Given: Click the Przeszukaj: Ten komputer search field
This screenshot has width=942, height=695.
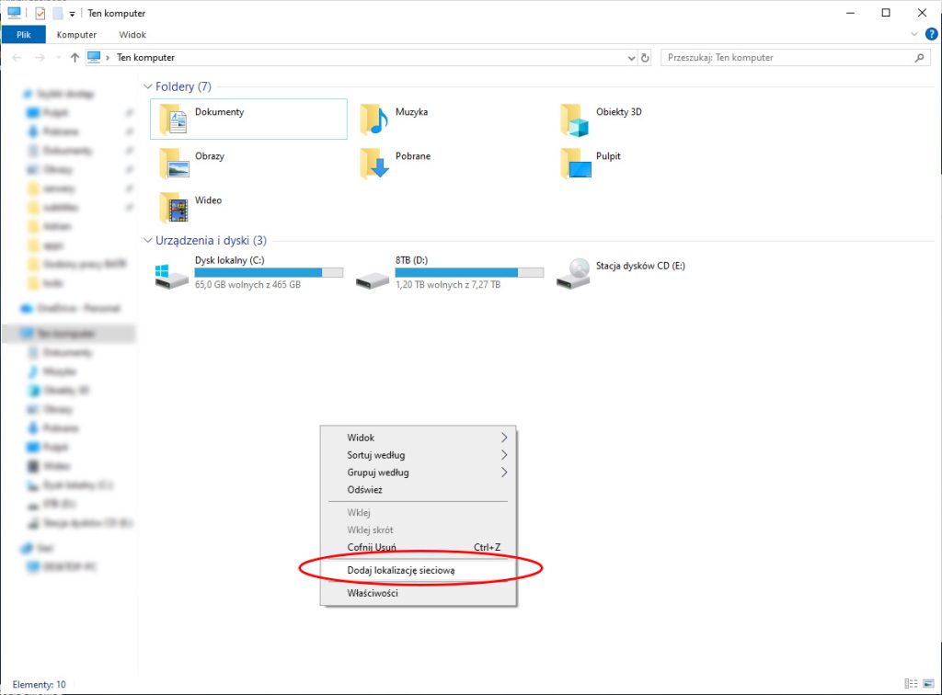Looking at the screenshot, I should tap(787, 57).
